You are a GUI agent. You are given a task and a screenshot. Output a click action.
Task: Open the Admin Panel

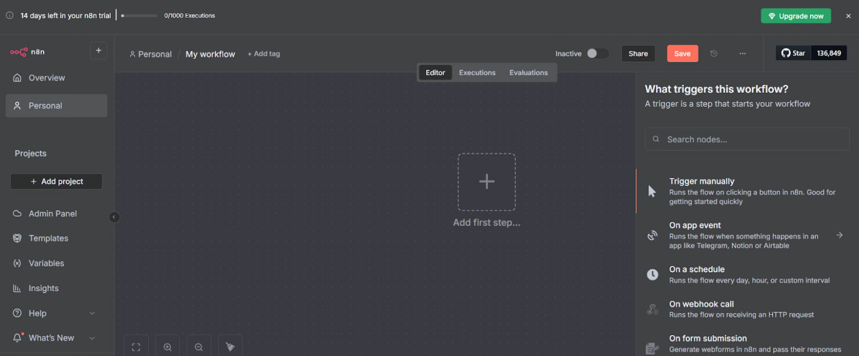point(56,213)
